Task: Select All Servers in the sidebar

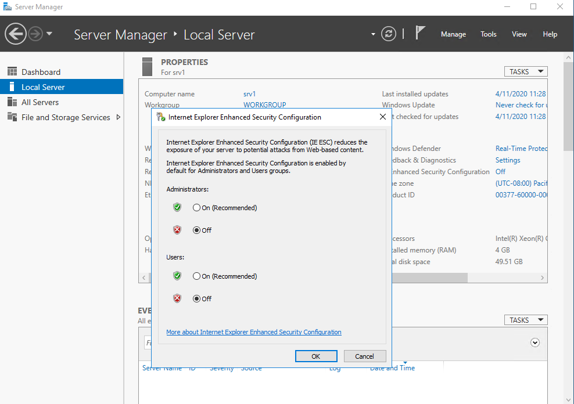Action: click(x=40, y=102)
